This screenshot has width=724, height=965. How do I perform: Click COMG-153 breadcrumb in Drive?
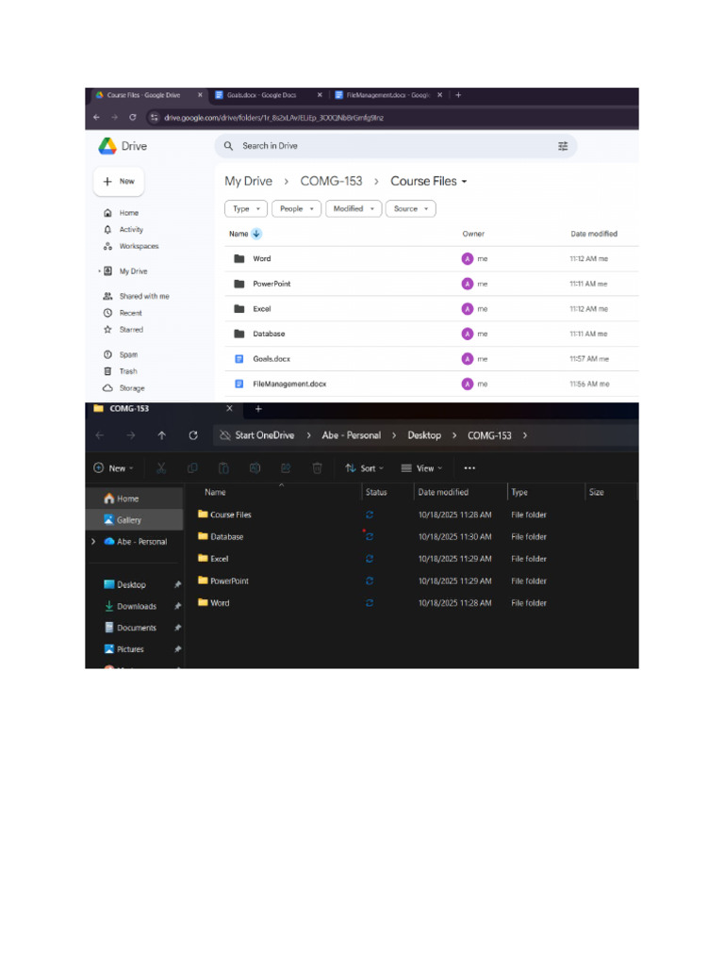pos(331,182)
